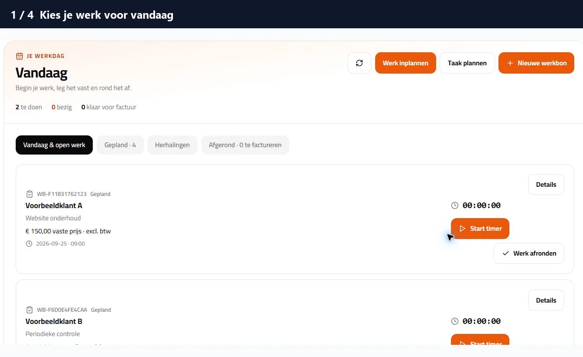Click the Taak plannen button
Viewport: 583px width, 357px height.
[x=467, y=63]
